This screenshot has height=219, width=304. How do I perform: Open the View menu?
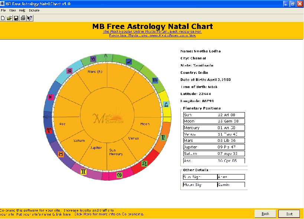coord(12,10)
